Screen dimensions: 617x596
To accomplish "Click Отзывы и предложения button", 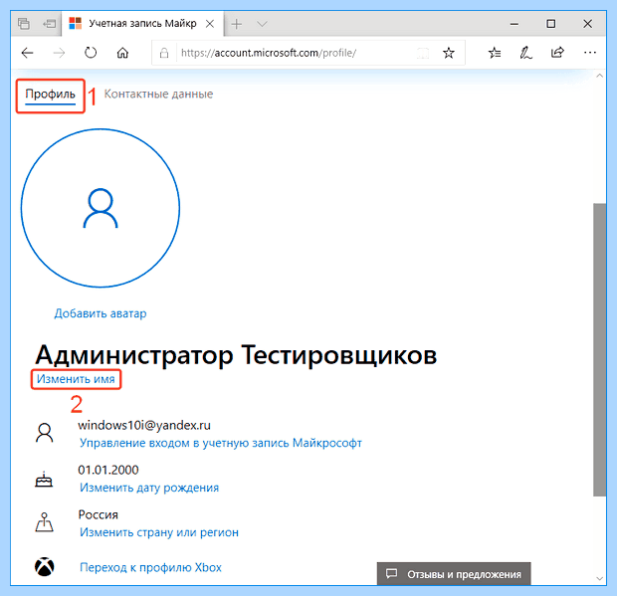I will coord(454,574).
